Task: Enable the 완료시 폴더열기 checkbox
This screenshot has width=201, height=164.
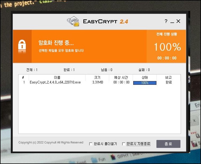Action: pos(91,144)
